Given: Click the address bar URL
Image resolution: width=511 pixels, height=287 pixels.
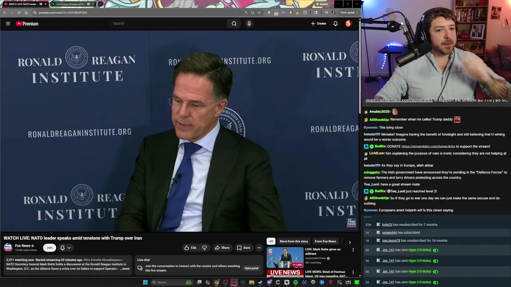Looking at the screenshot, I should (63, 12).
